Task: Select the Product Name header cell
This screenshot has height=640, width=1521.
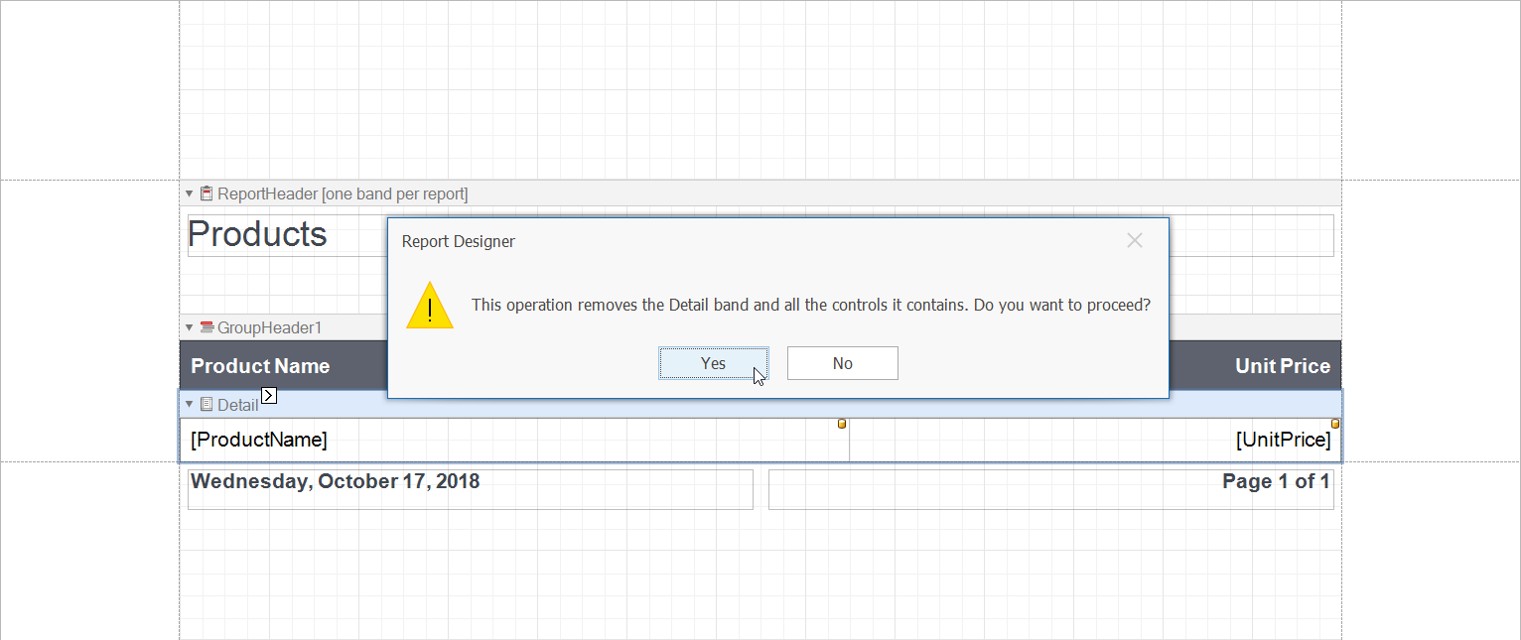Action: tap(284, 366)
